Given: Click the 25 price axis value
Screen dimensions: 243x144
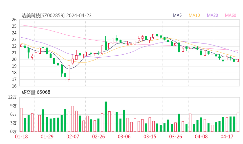Looking at the screenshot, I should tap(14, 26).
